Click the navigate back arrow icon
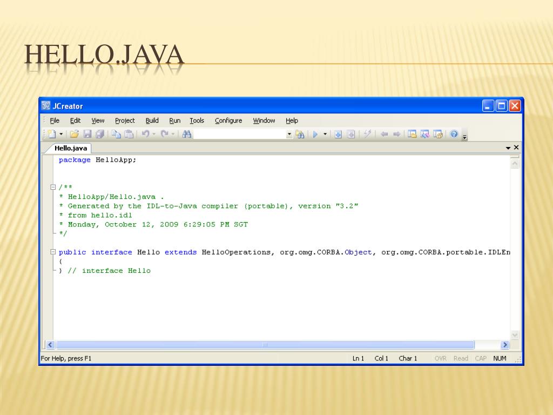This screenshot has height=415, width=553. [x=384, y=134]
